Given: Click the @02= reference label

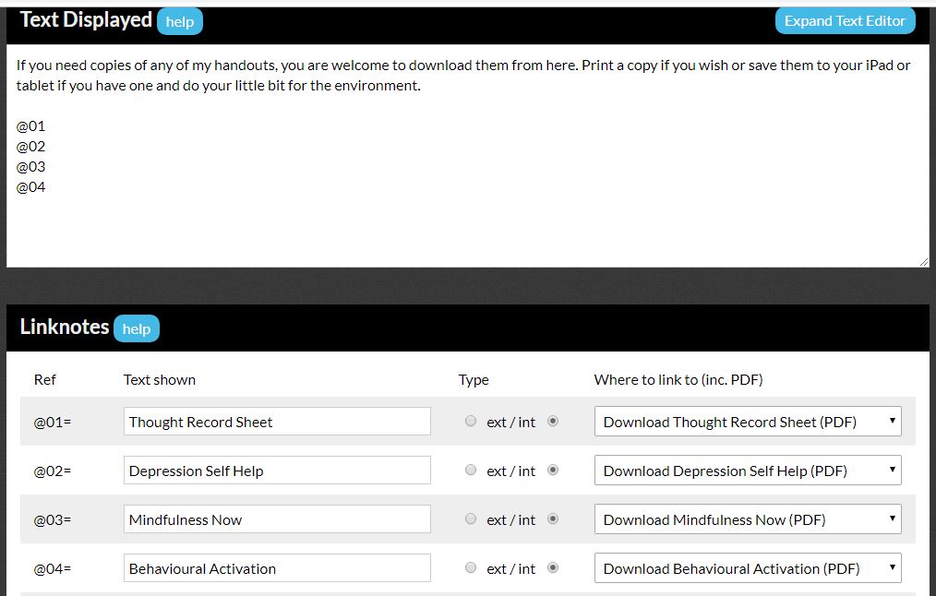Looking at the screenshot, I should click(x=52, y=471).
